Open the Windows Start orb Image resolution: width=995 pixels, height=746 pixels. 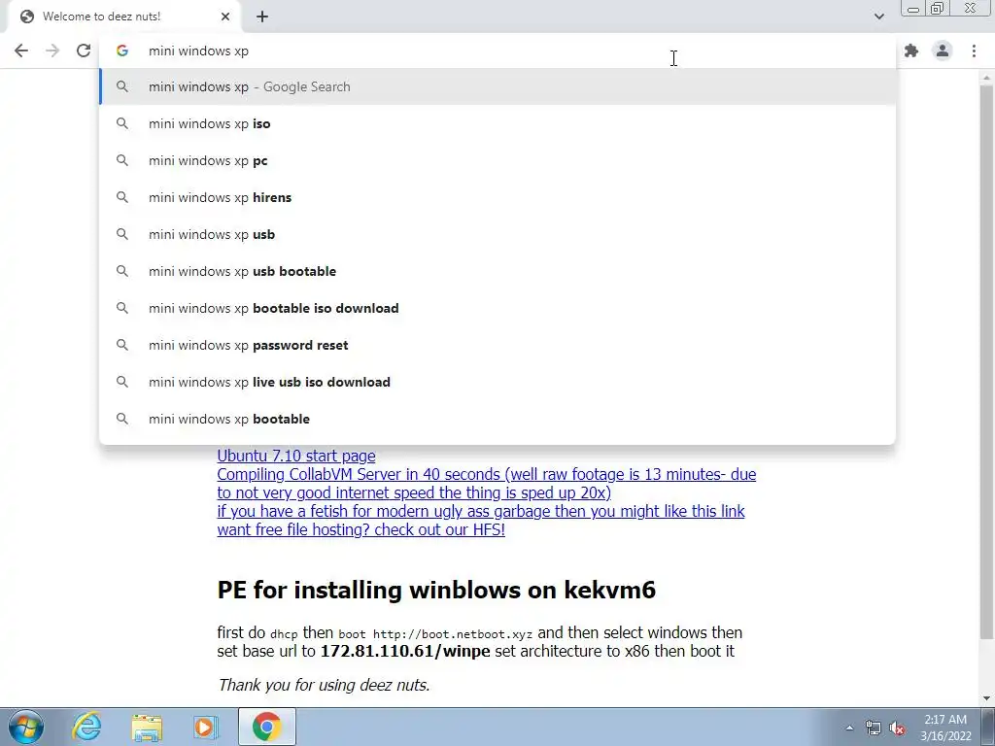pos(26,727)
